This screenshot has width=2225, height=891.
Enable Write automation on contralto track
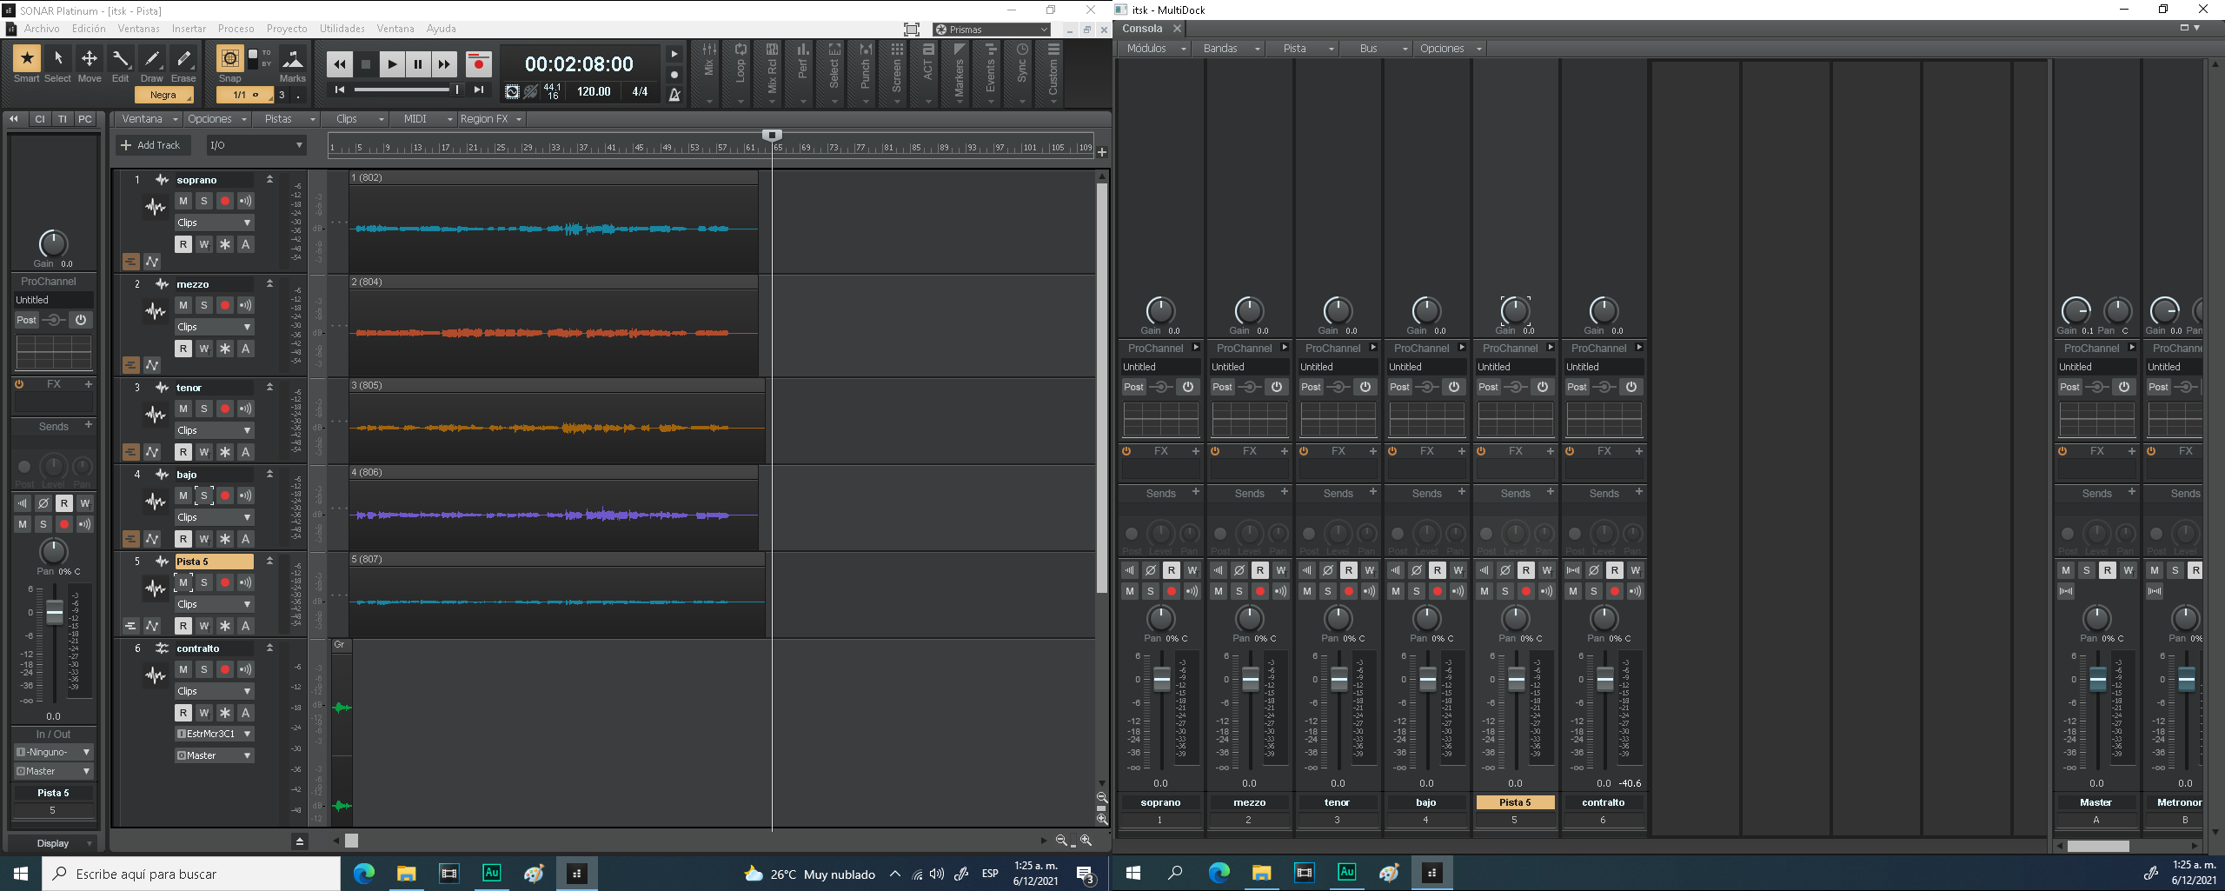(203, 713)
